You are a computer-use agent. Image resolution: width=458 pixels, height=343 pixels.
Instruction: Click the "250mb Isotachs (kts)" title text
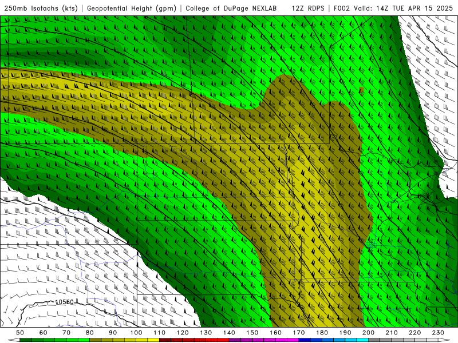(x=41, y=8)
